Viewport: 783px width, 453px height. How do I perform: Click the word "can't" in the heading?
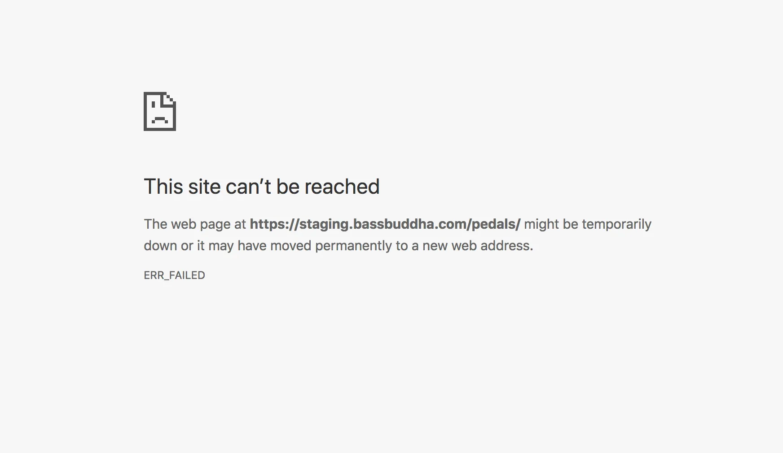pos(248,187)
